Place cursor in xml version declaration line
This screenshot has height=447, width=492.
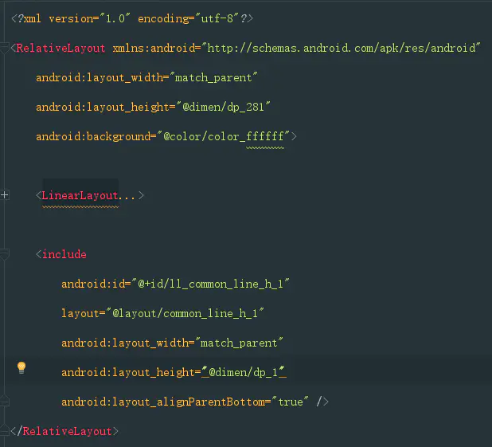(132, 18)
